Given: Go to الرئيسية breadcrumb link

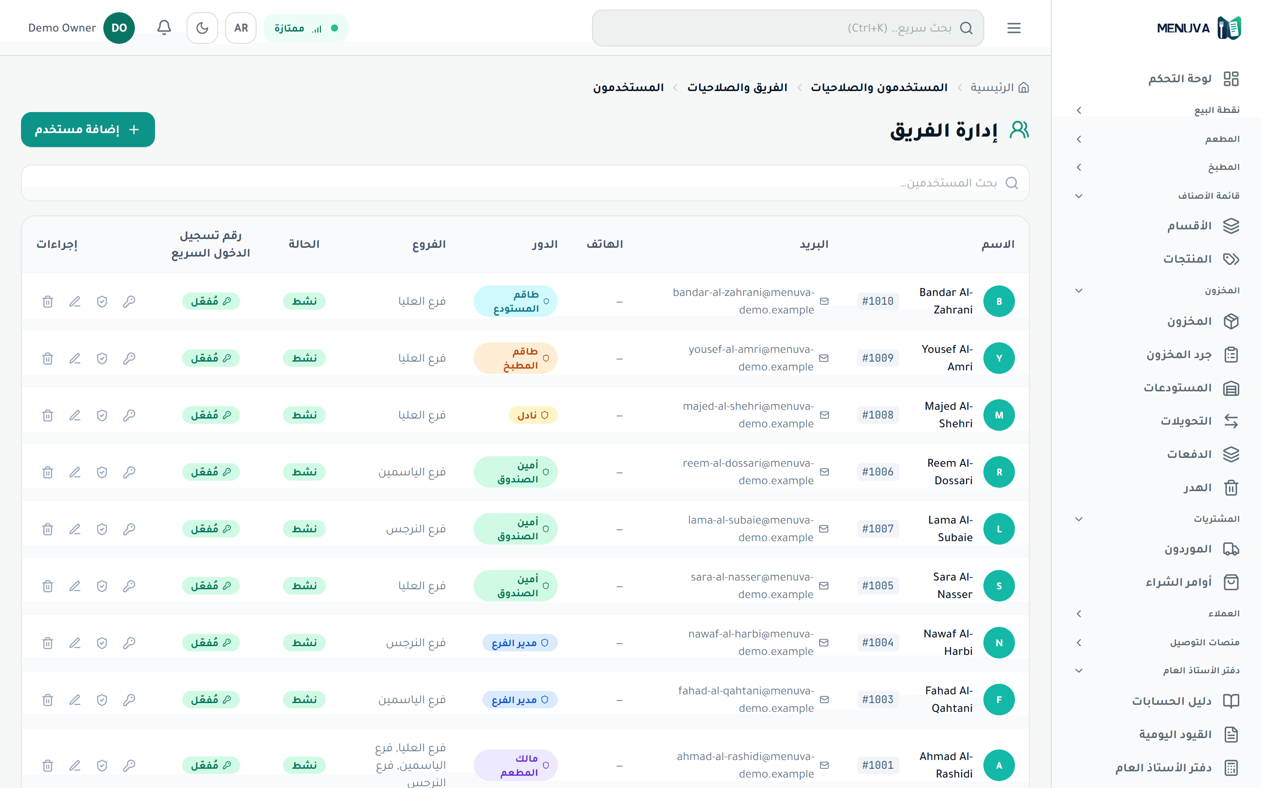Looking at the screenshot, I should tap(1000, 88).
